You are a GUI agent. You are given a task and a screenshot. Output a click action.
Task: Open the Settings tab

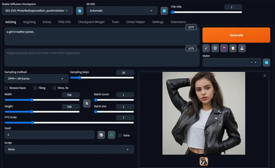[x=158, y=22]
